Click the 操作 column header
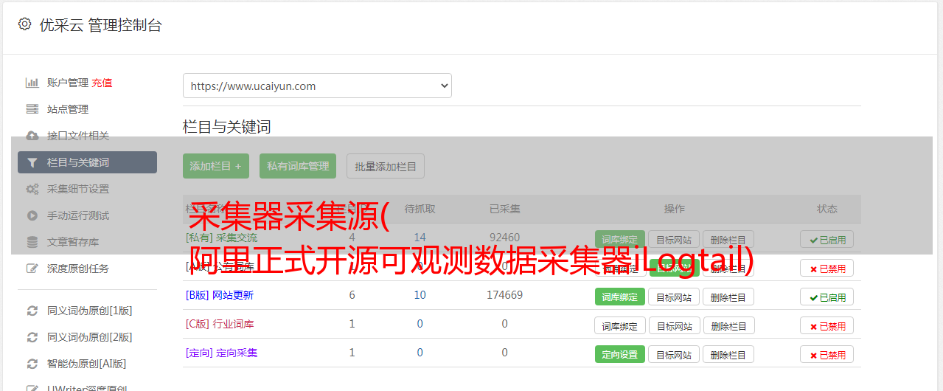Image resolution: width=943 pixels, height=391 pixels. coord(675,209)
